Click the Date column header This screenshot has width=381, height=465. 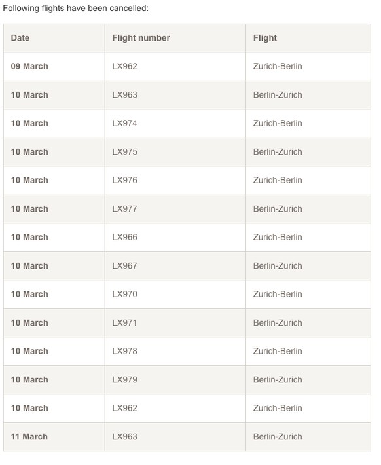point(20,38)
